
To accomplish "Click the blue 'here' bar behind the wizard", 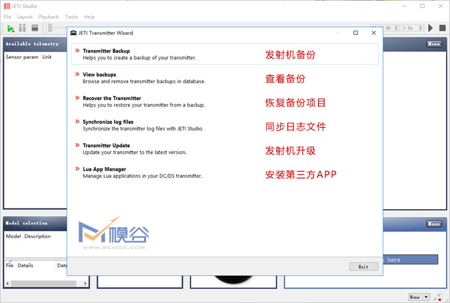I will 411,260.
